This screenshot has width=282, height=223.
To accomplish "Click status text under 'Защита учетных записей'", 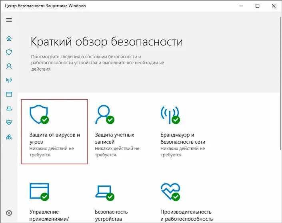I will pos(117,152).
